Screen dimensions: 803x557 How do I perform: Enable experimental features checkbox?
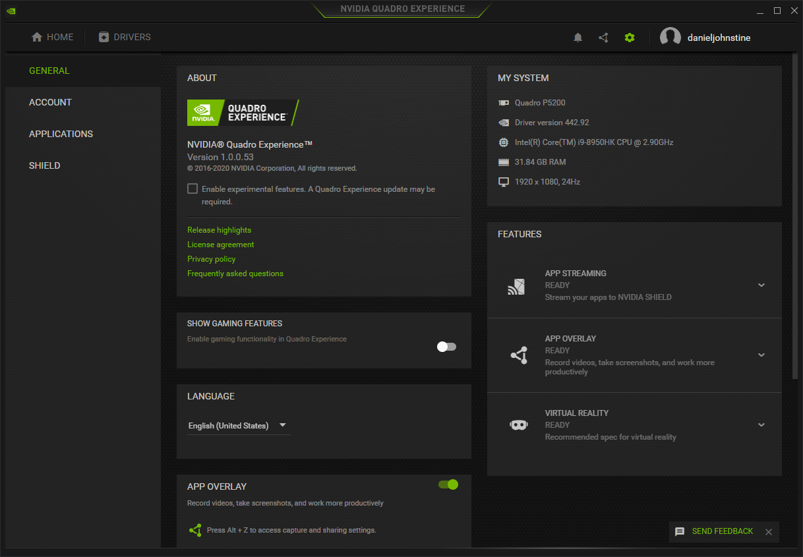(x=193, y=189)
